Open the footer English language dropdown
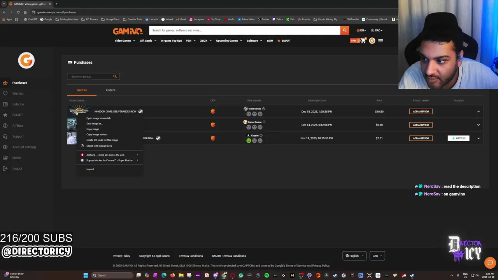Screen dimensions: 498x280 tap(354, 256)
